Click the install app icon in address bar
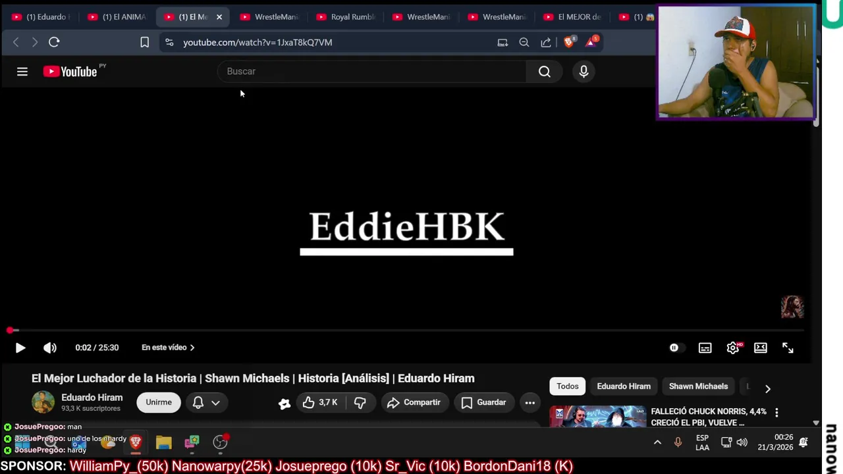The image size is (843, 474). point(503,42)
